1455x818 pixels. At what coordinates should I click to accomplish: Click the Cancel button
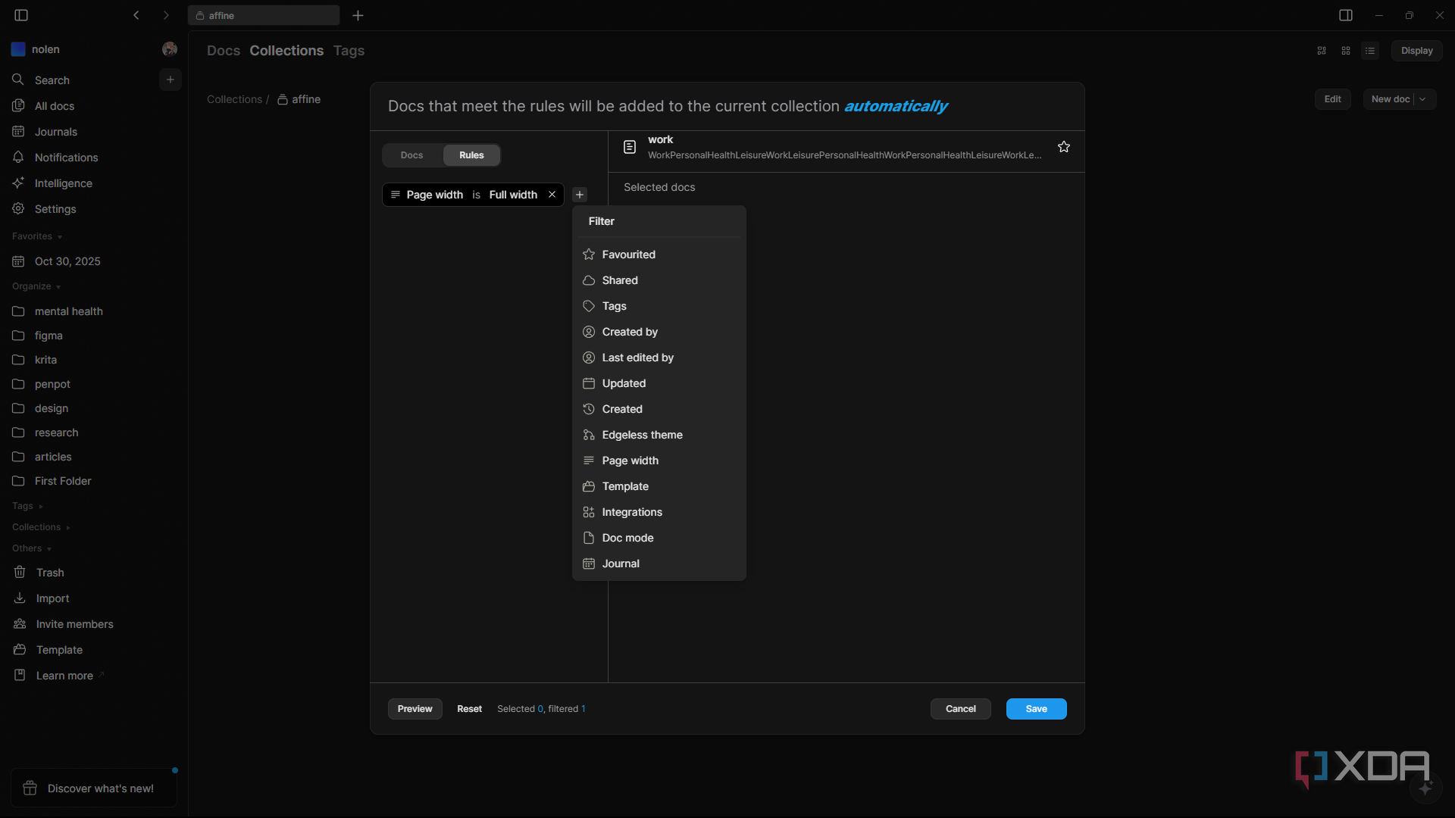(x=960, y=709)
